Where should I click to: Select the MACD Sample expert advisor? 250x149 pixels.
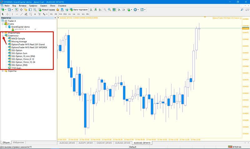18,39
